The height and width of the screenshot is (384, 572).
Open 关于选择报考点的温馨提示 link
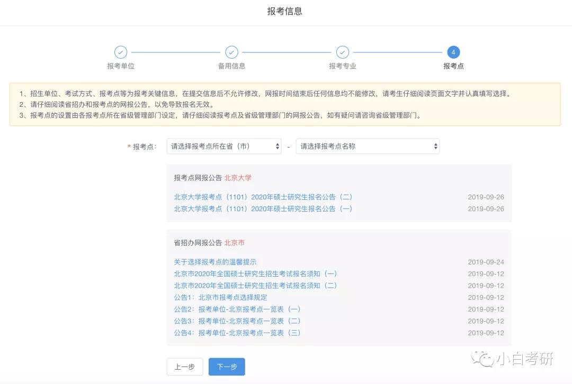tap(215, 262)
